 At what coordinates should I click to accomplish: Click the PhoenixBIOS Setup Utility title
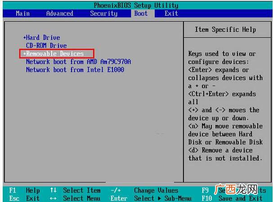[136, 5]
